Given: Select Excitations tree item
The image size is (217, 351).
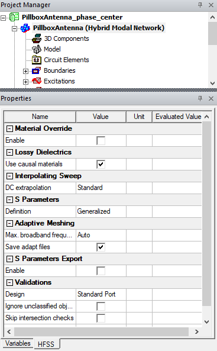Looking at the screenshot, I should (x=59, y=81).
